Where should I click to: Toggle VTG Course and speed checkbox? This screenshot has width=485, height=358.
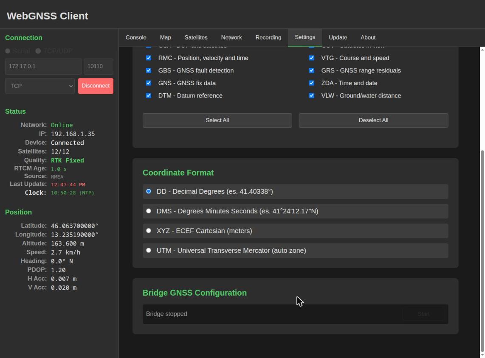coord(311,58)
